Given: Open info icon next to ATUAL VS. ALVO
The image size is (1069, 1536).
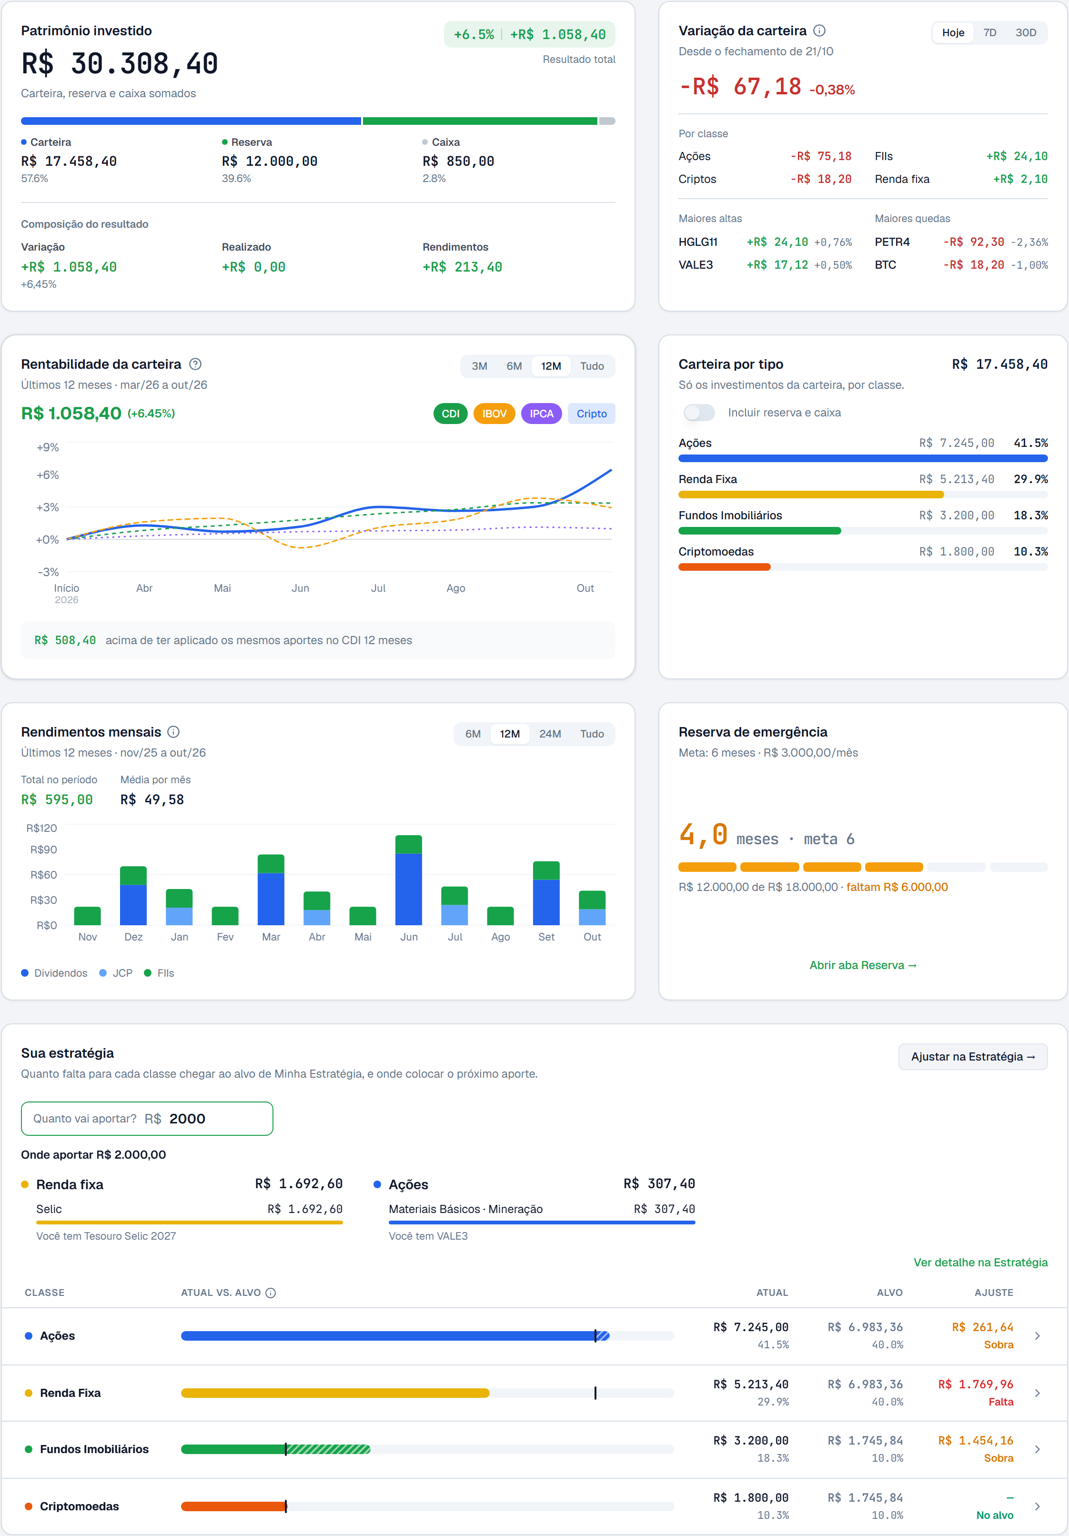Looking at the screenshot, I should pyautogui.click(x=270, y=1293).
